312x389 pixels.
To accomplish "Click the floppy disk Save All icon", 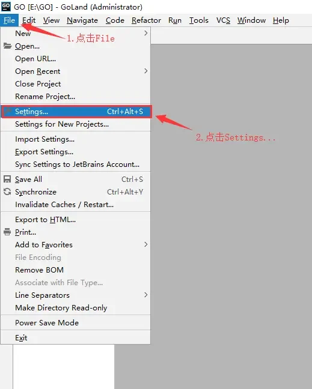I will [7, 179].
